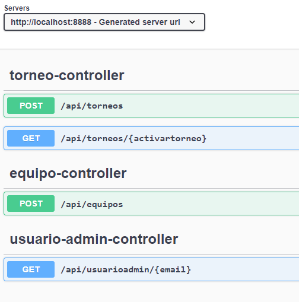
Task: Toggle the usuario-admin-controller section heading
Action: click(x=94, y=239)
